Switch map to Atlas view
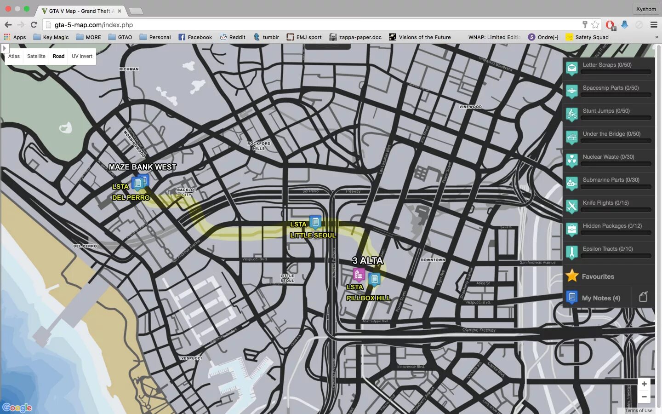Image resolution: width=662 pixels, height=414 pixels. pos(14,56)
